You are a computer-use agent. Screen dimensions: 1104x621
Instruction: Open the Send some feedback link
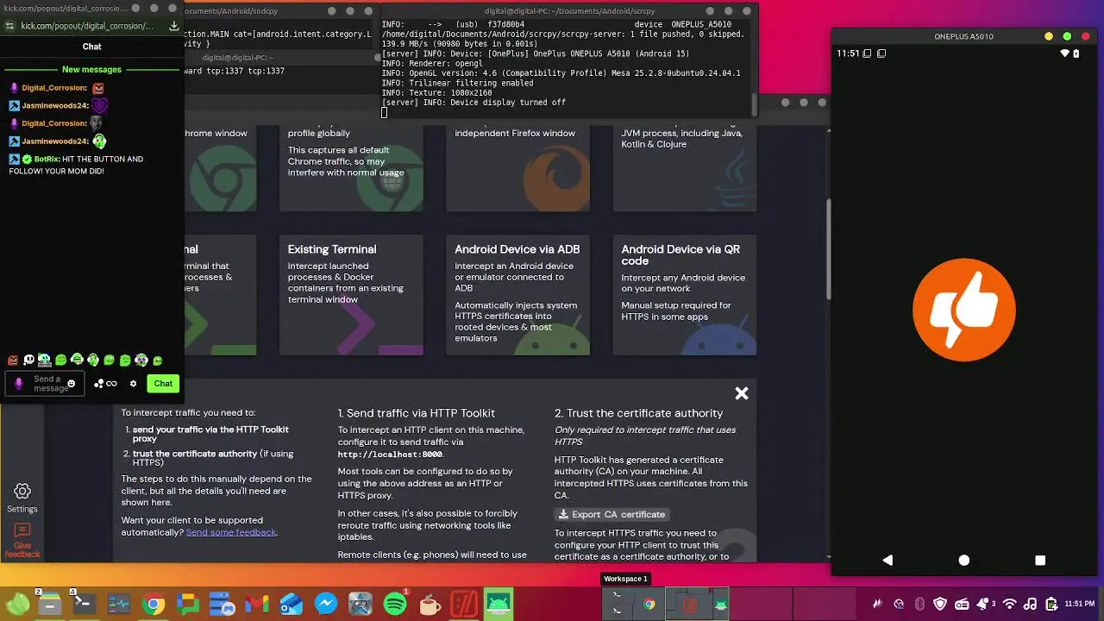pos(231,532)
